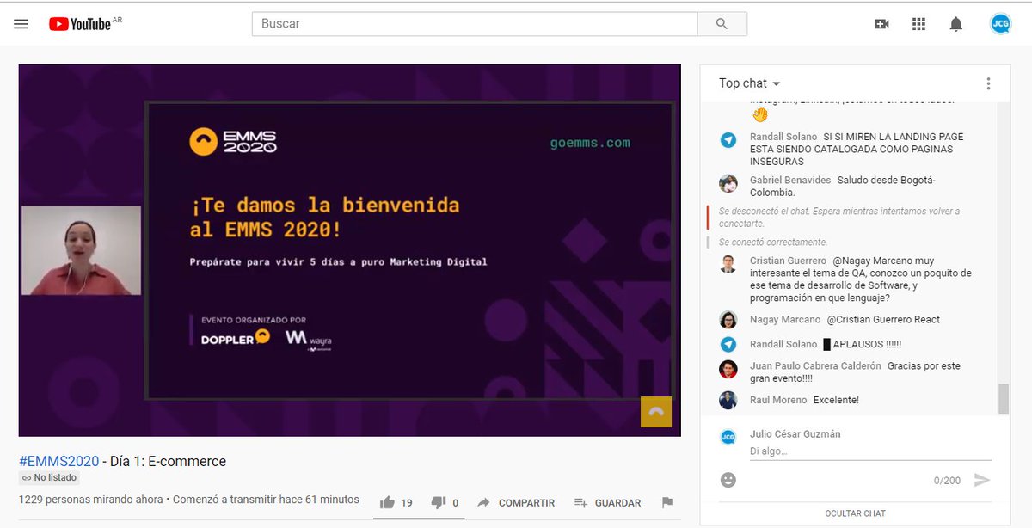Click Raul Moreno's avatar
The width and height of the screenshot is (1032, 528).
pos(728,400)
